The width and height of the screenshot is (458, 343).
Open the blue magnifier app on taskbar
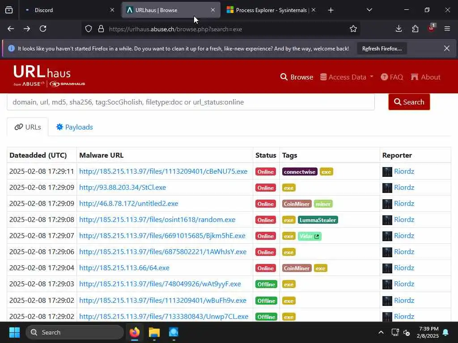pyautogui.click(x=174, y=332)
